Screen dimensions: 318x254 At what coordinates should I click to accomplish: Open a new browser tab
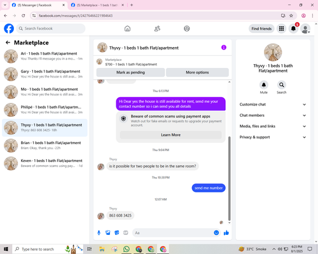(132, 5)
